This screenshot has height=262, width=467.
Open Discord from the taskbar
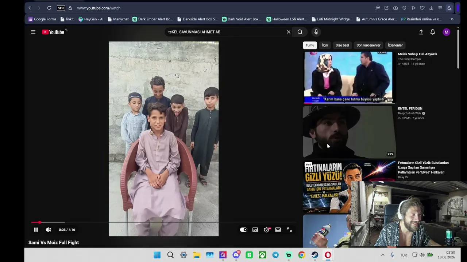[236, 255]
